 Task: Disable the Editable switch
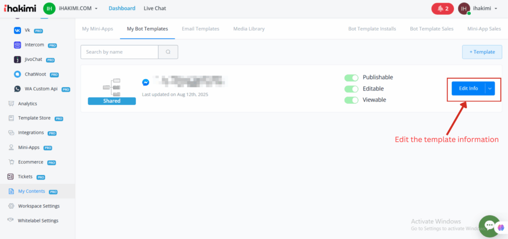tap(351, 89)
